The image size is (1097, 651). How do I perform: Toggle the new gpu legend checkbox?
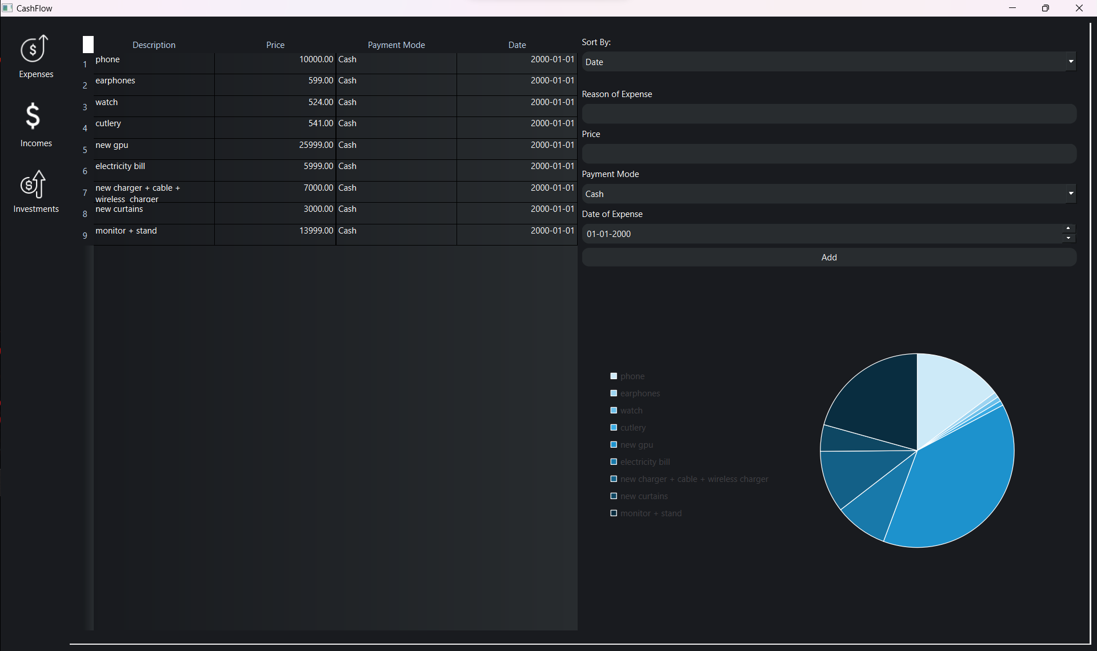tap(614, 444)
